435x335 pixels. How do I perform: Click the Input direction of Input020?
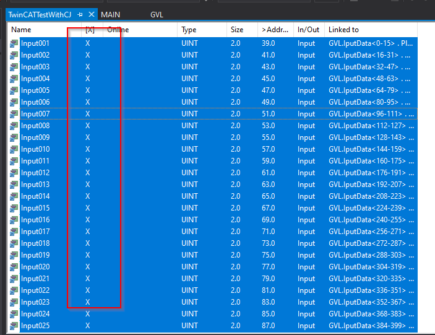(x=306, y=267)
